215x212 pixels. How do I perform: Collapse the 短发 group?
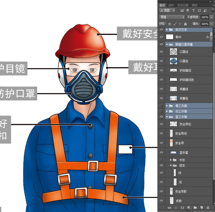tap(171, 165)
